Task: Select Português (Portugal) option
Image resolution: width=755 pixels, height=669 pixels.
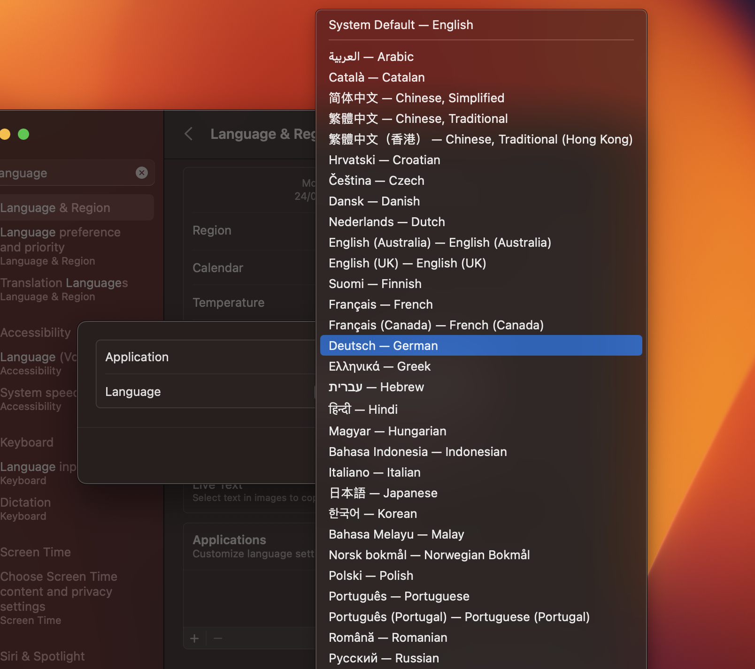Action: (481, 617)
